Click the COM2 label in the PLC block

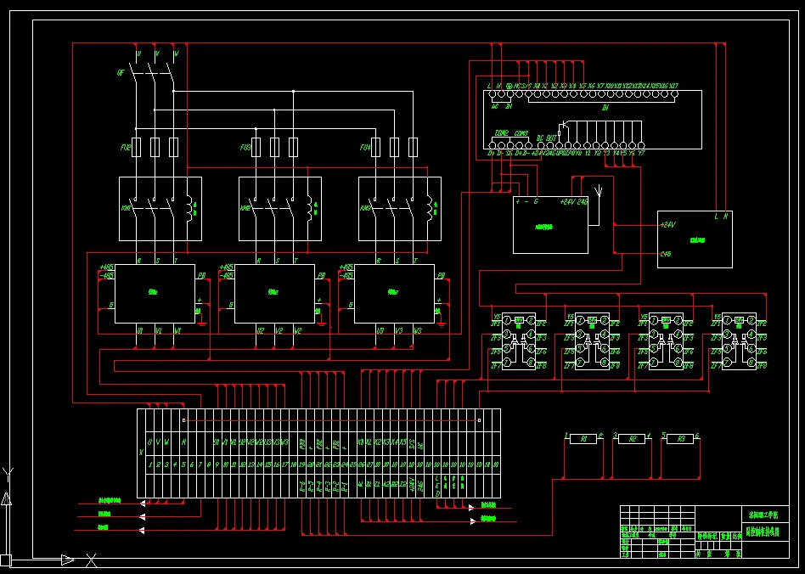tap(502, 133)
